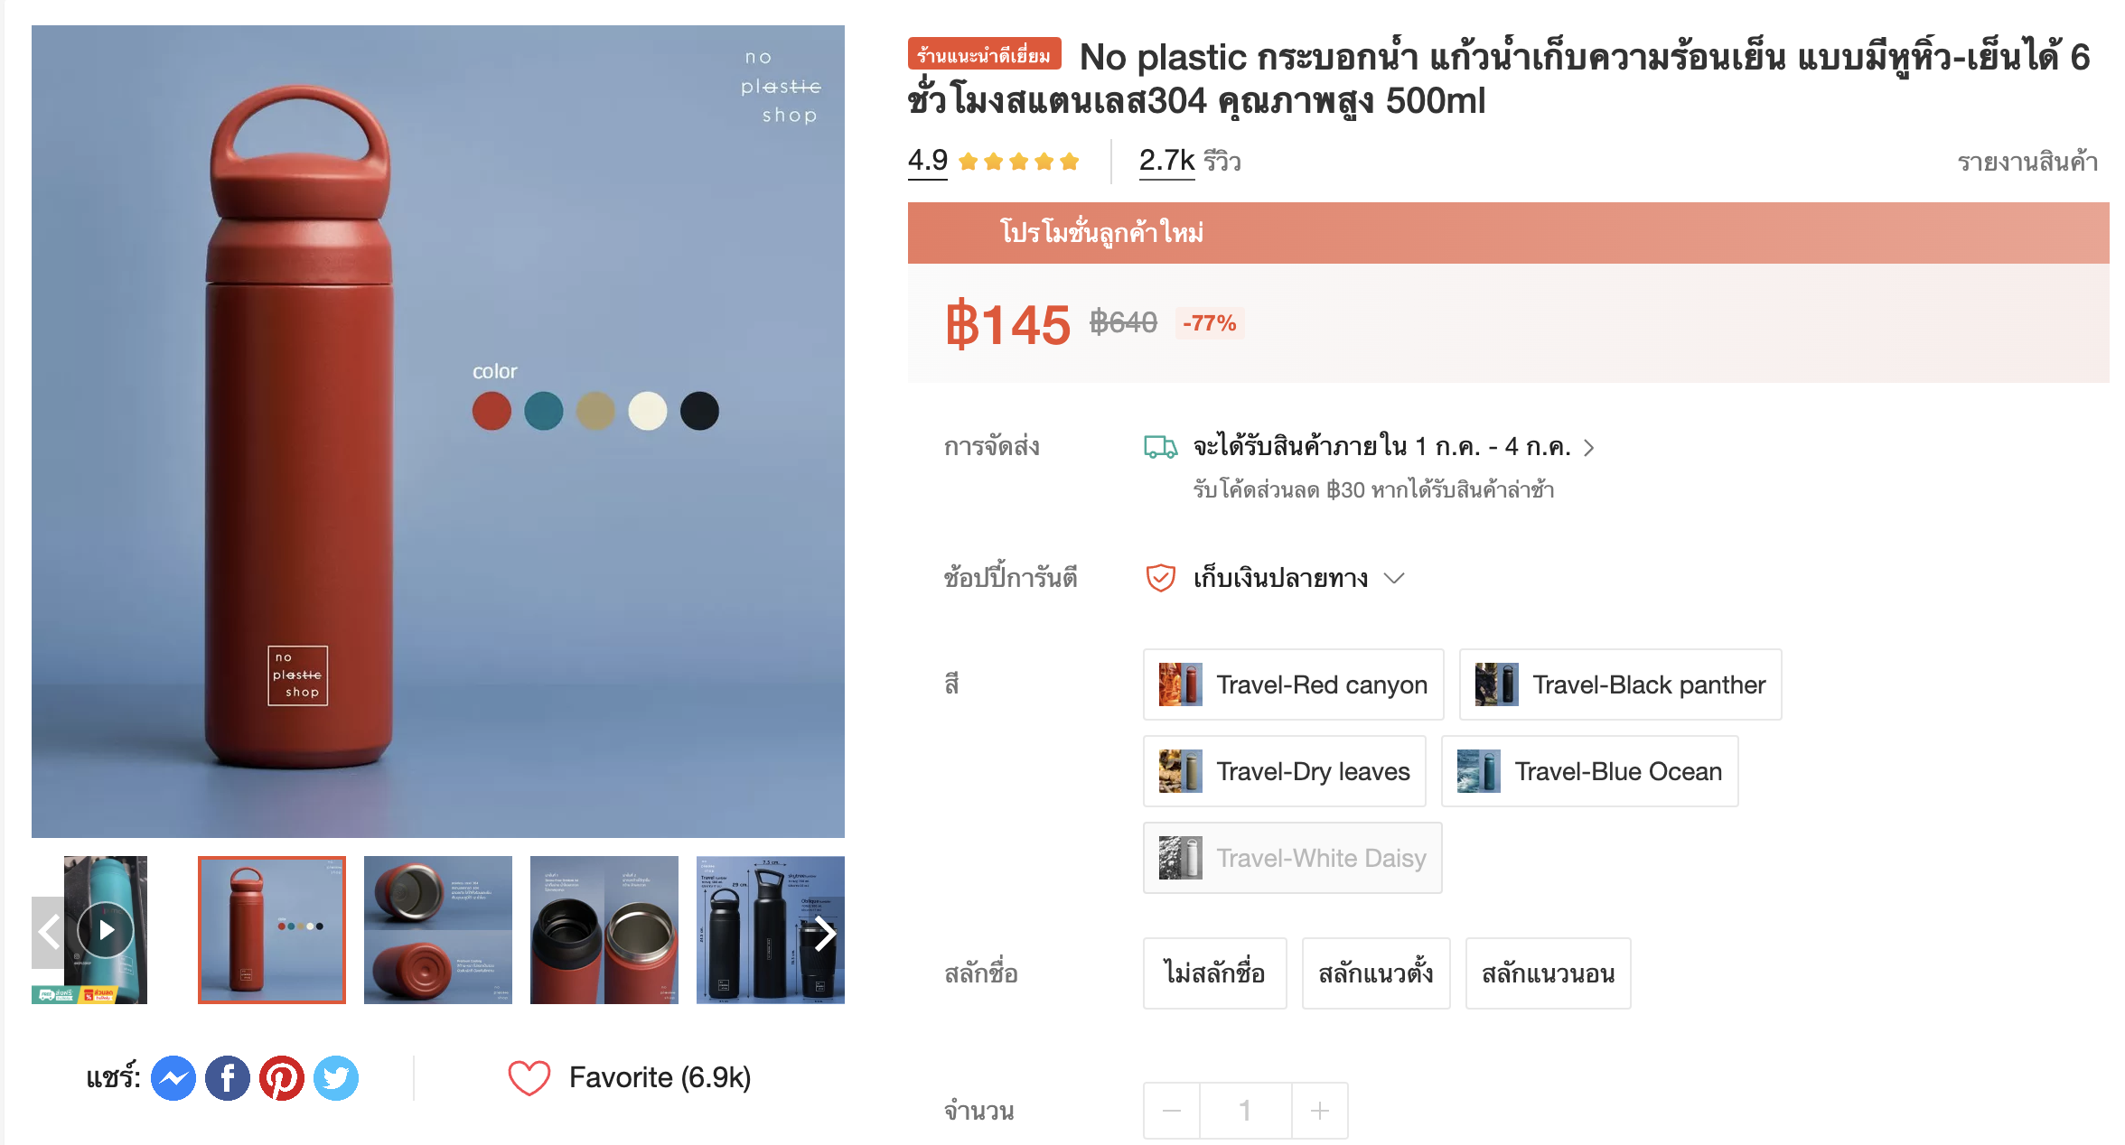Show next thumbnails with right arrow
The image size is (2125, 1145).
click(x=824, y=934)
